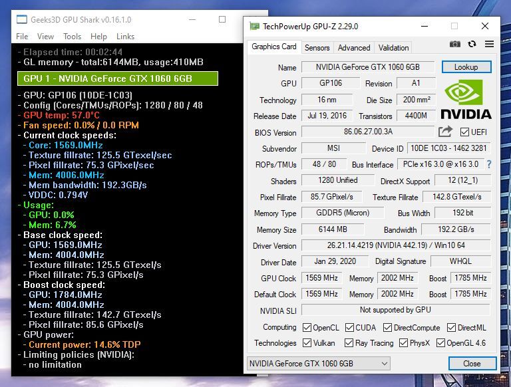
Task: Click the Device ID field
Action: [448, 148]
